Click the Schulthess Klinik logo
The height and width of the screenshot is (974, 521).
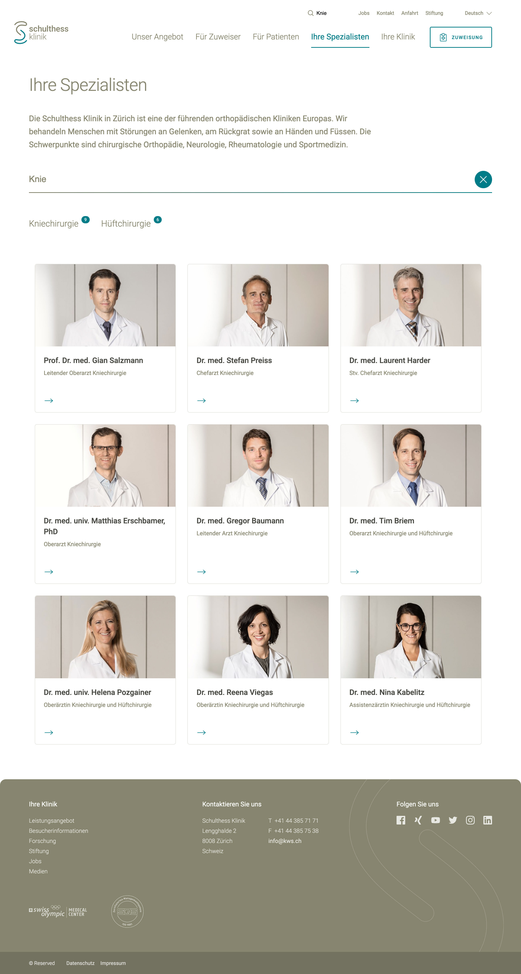41,33
